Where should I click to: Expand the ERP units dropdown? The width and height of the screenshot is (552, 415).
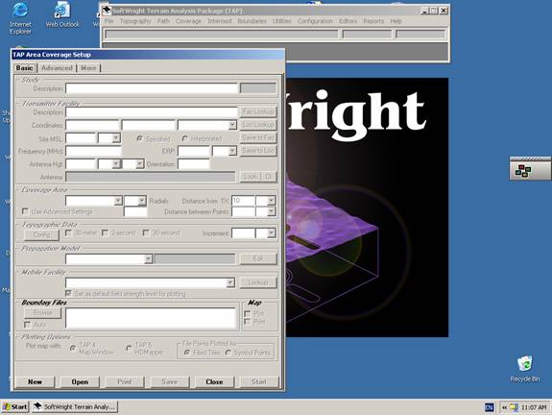coord(232,151)
